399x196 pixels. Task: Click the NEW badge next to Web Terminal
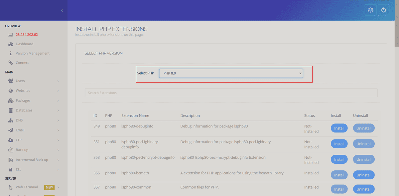[x=50, y=187]
